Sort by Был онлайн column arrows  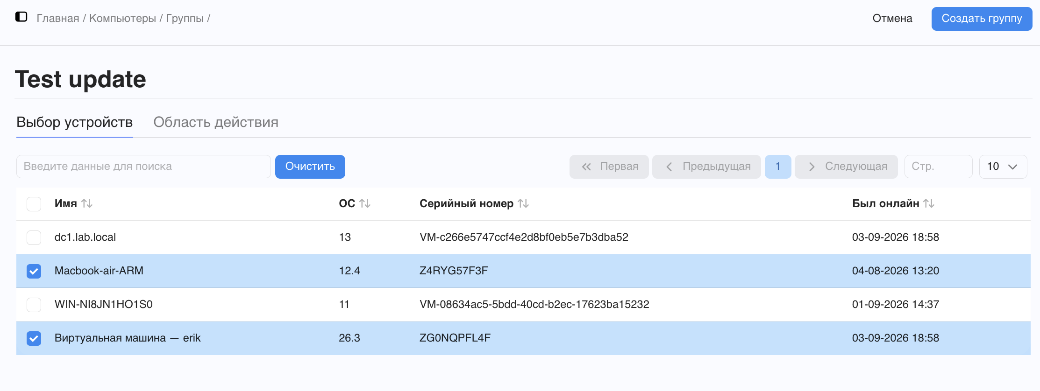(929, 203)
